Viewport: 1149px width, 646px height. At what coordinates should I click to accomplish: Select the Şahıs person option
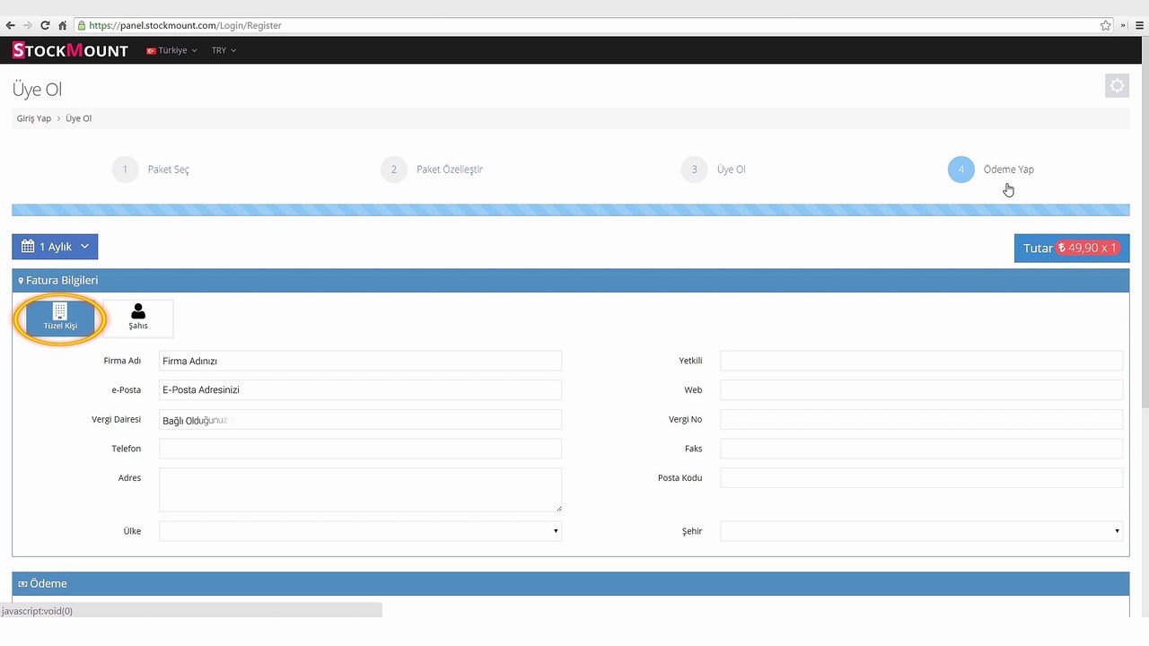(138, 318)
